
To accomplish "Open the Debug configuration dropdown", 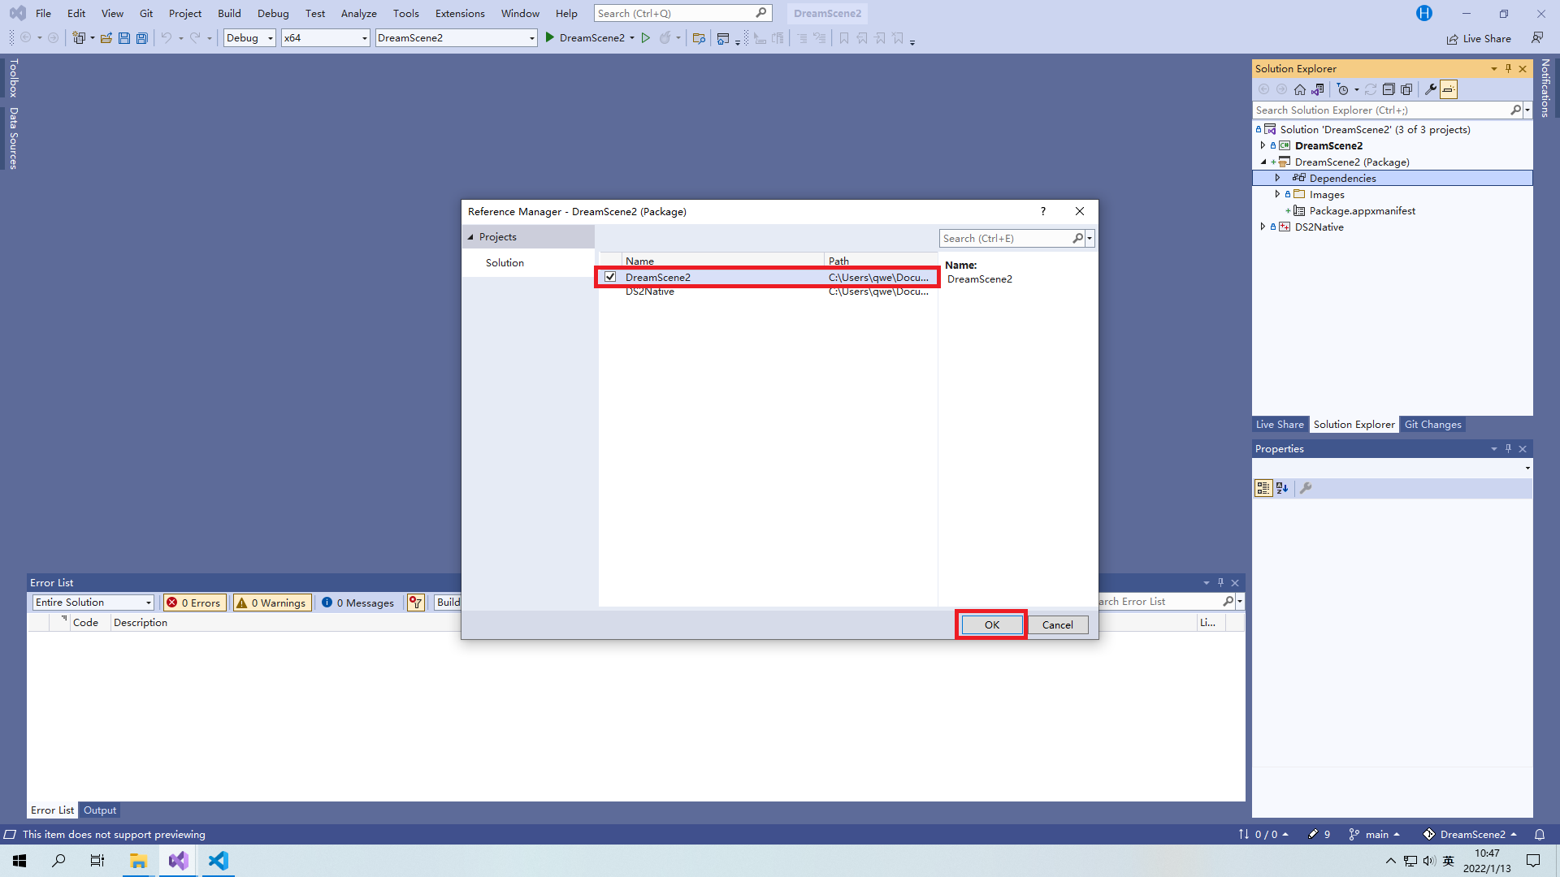I will tap(249, 38).
